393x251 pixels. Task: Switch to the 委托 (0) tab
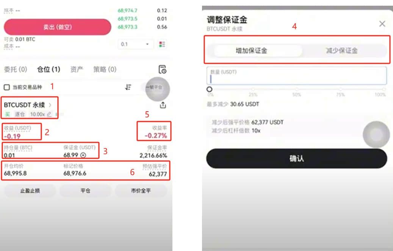(16, 69)
